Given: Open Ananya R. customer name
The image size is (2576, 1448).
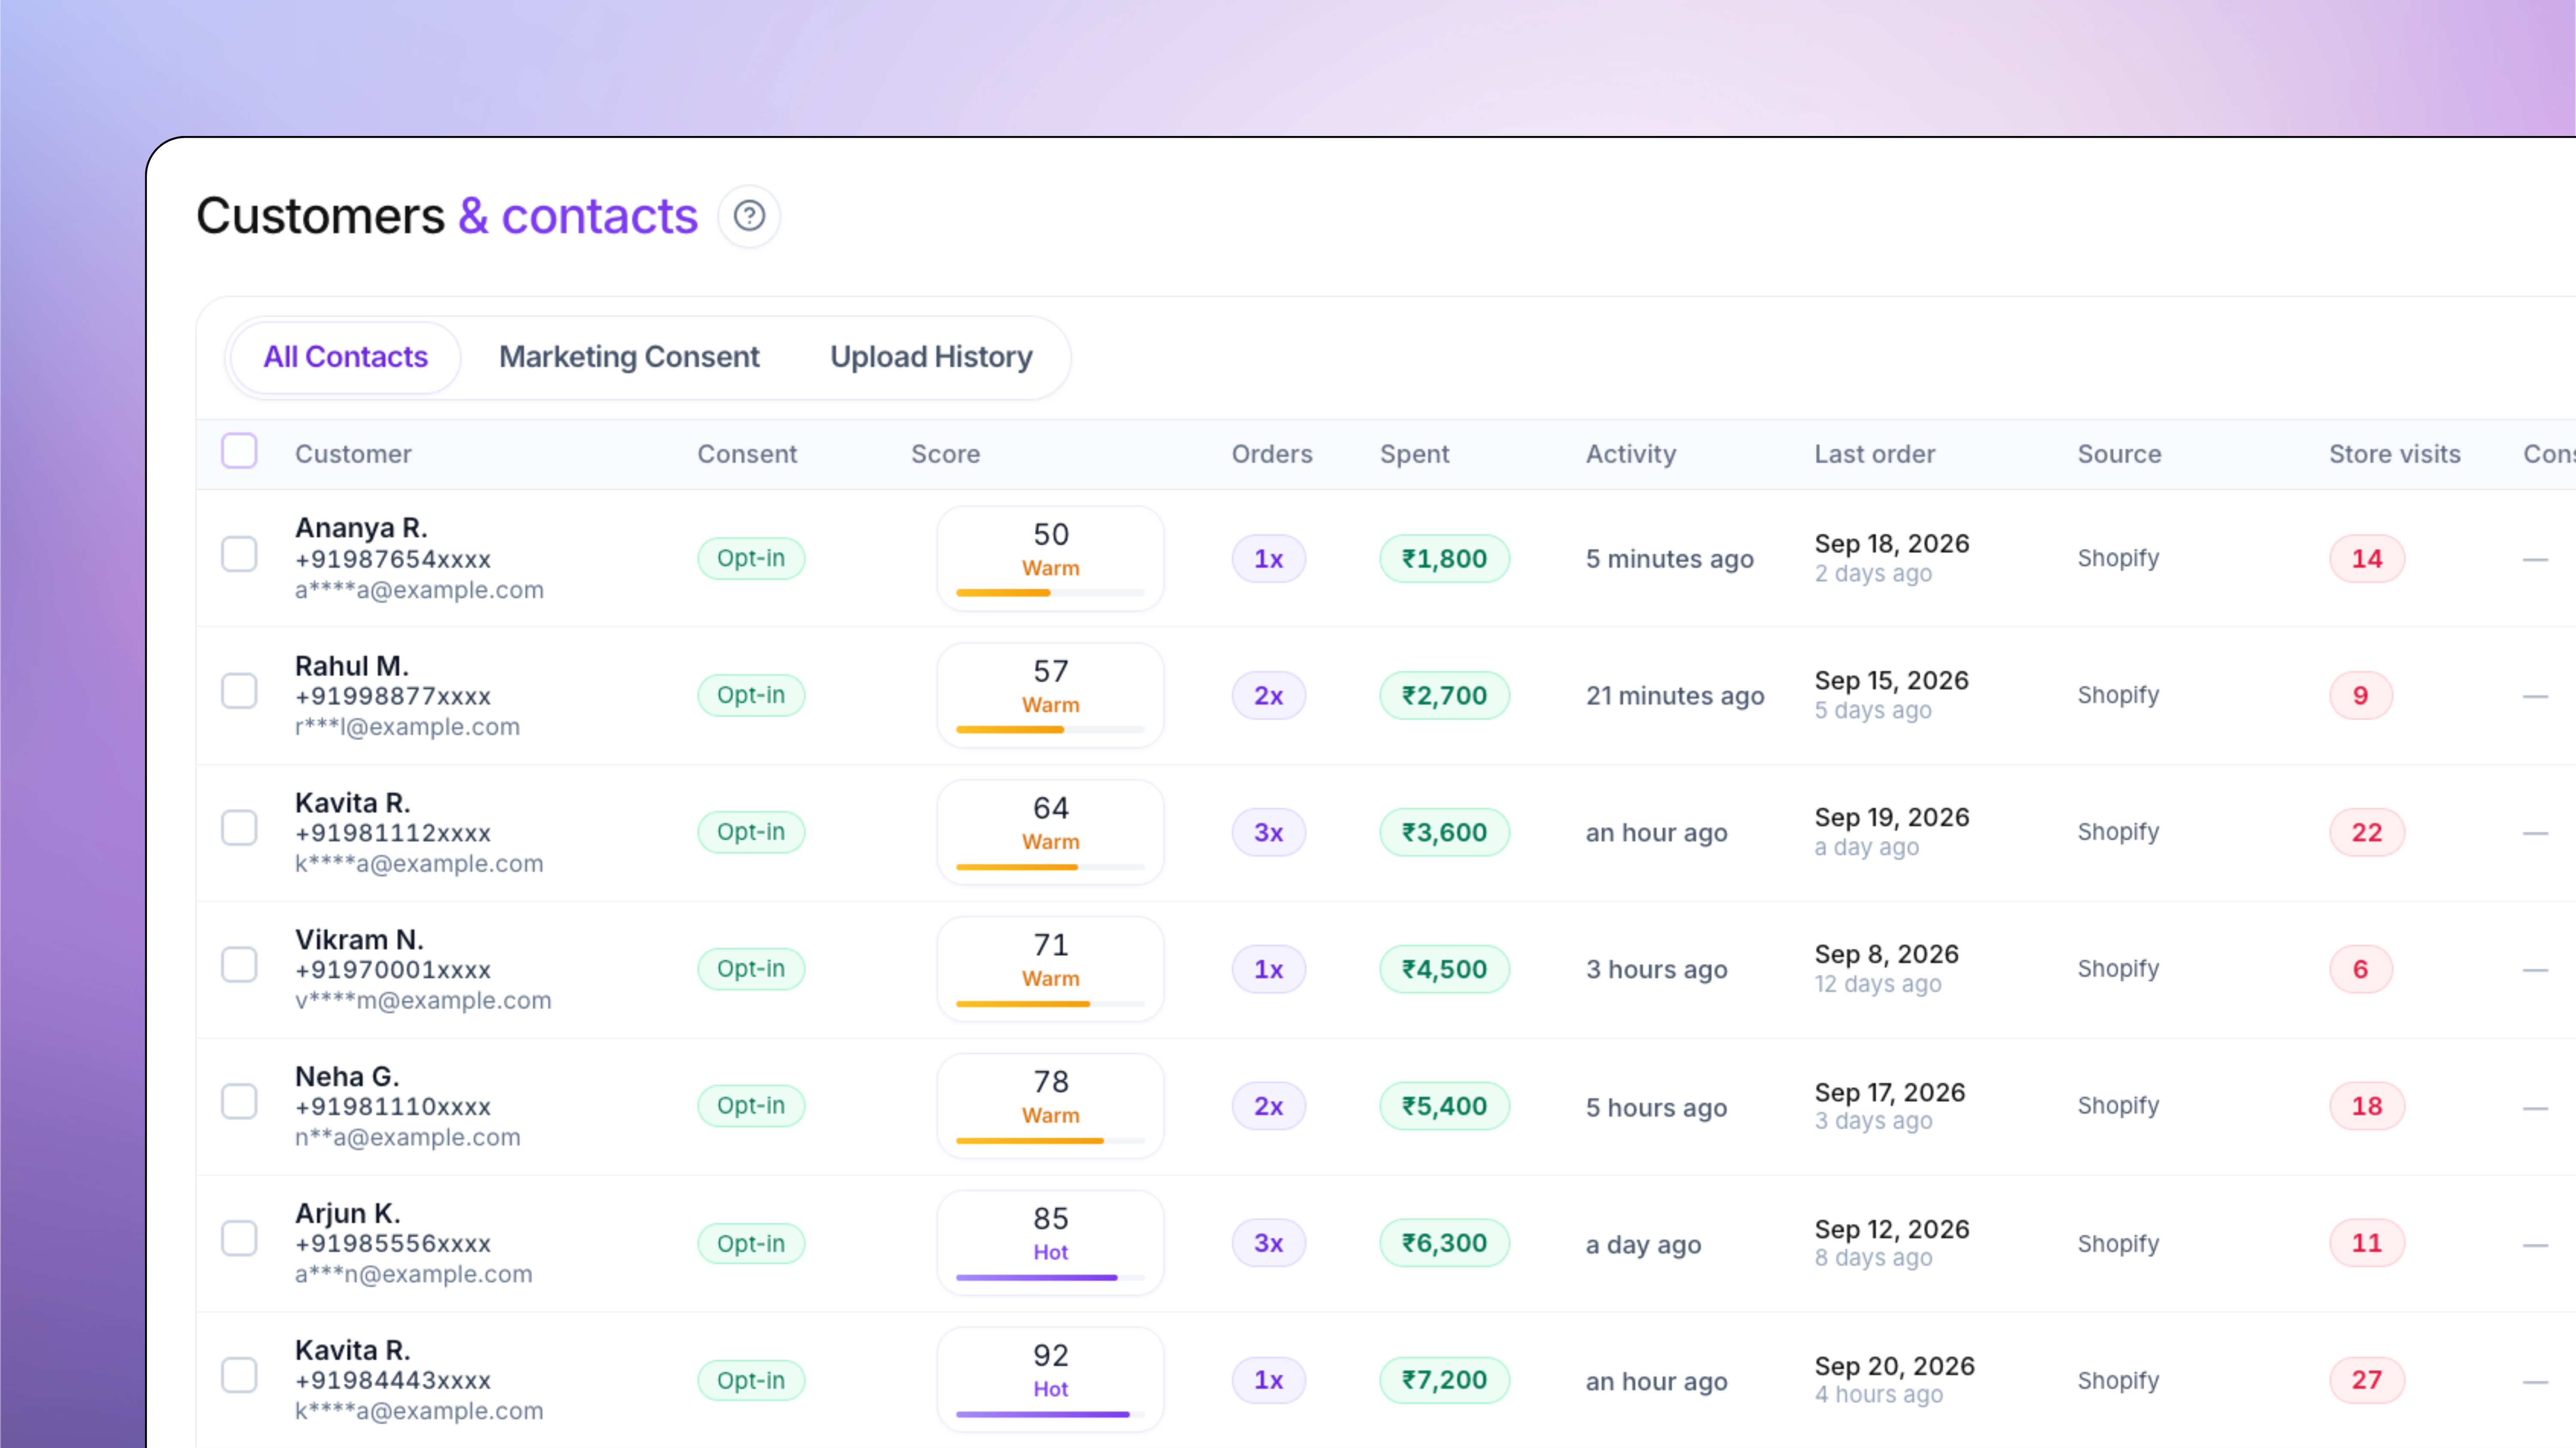Looking at the screenshot, I should (x=361, y=528).
